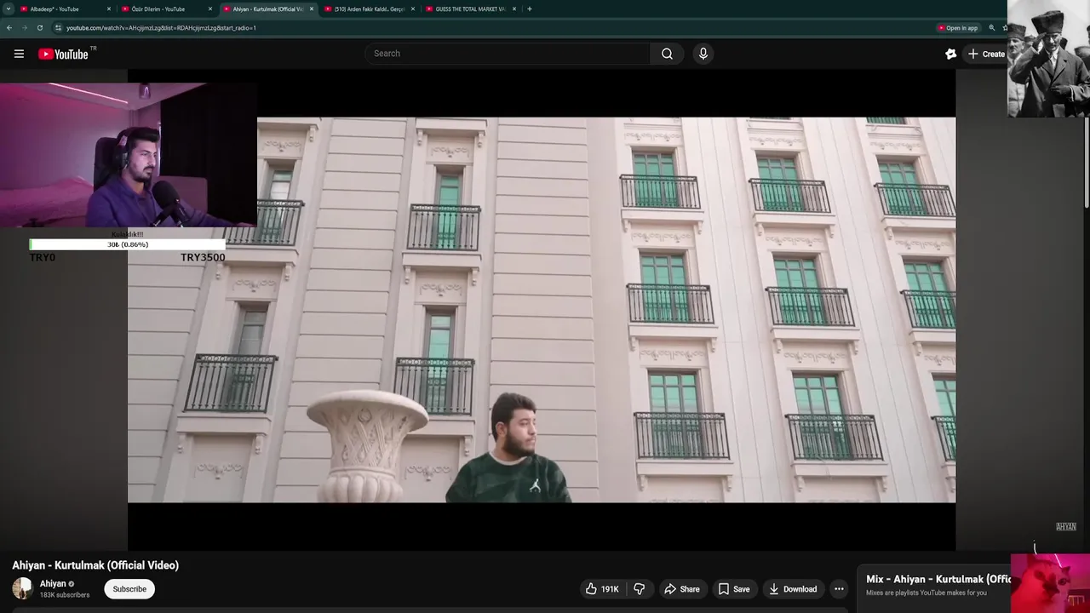Image resolution: width=1090 pixels, height=613 pixels.
Task: Open the Ahiyan channel avatar
Action: click(x=22, y=588)
